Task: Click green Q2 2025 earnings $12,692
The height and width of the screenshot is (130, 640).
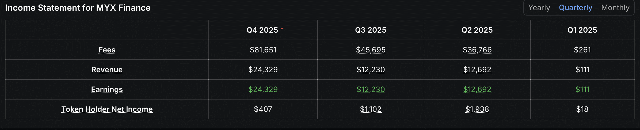Action: [x=477, y=90]
